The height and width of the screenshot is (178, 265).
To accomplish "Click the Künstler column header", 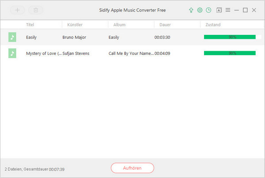I will point(75,25).
